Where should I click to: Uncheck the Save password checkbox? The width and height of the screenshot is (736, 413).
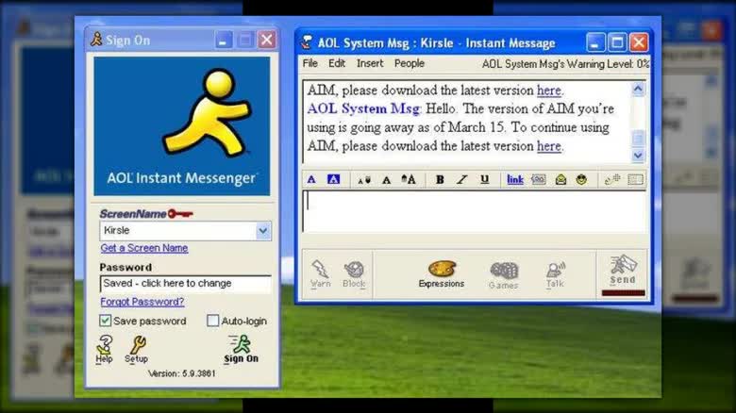(106, 321)
